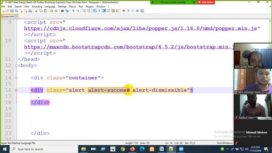Open Zoom from the taskbar
Viewport: 272px width, 153px height.
click(181, 149)
